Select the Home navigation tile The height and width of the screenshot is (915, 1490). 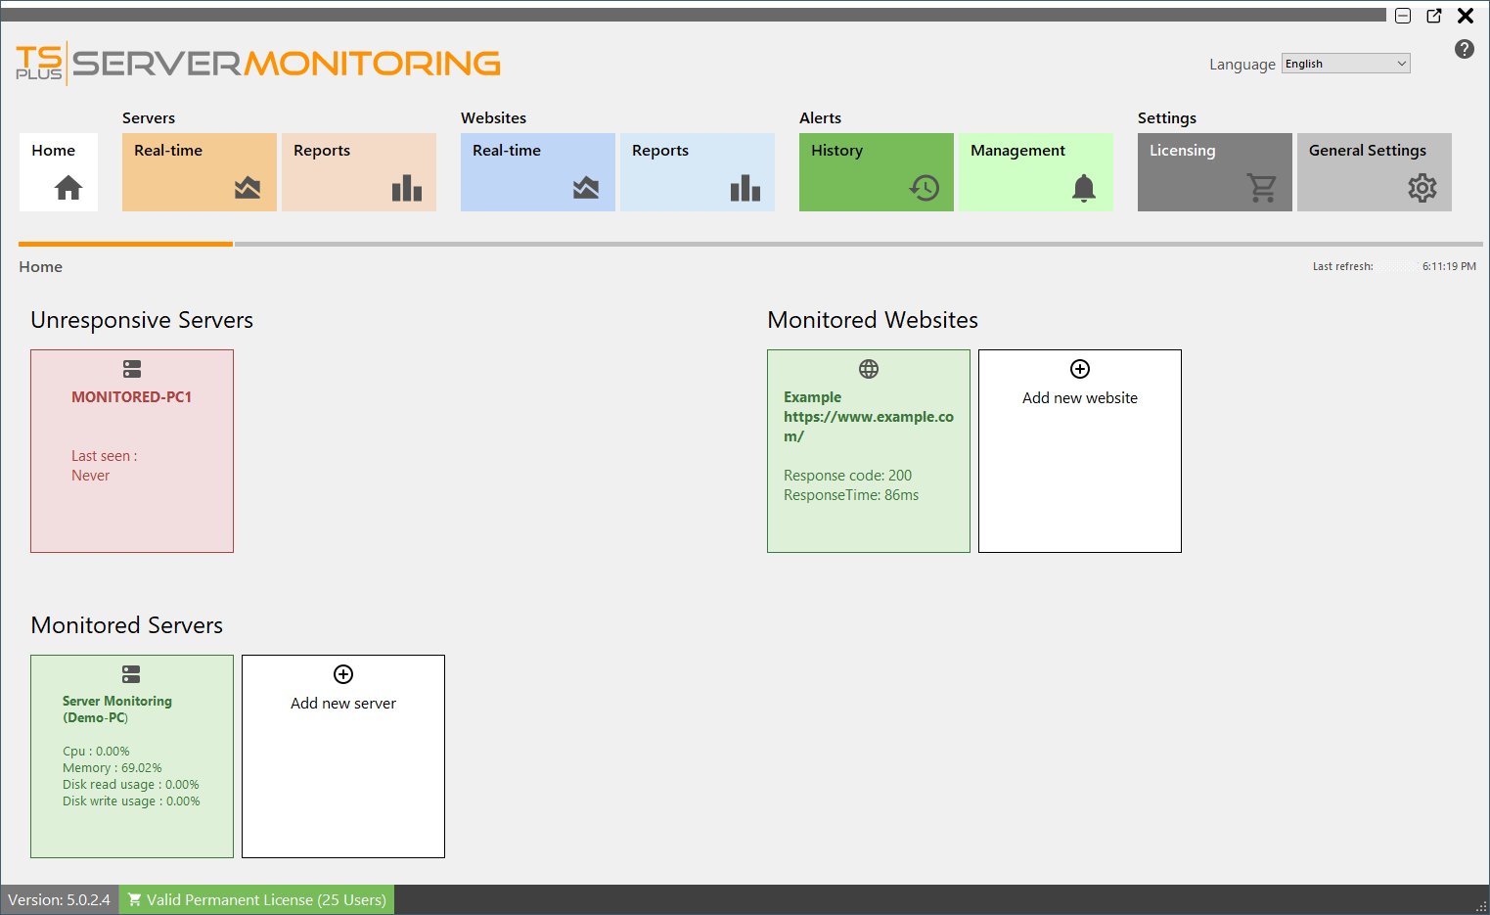pyautogui.click(x=58, y=172)
